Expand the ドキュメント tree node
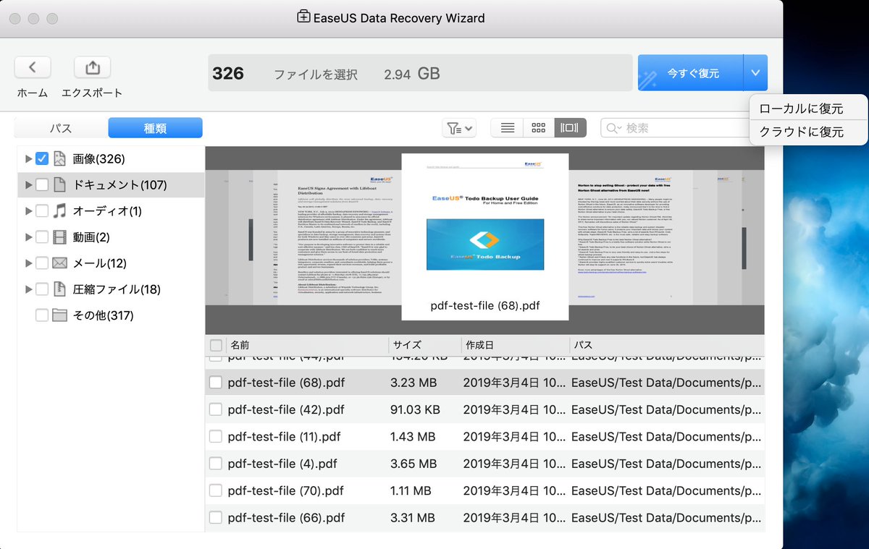Image resolution: width=869 pixels, height=549 pixels. click(x=28, y=184)
